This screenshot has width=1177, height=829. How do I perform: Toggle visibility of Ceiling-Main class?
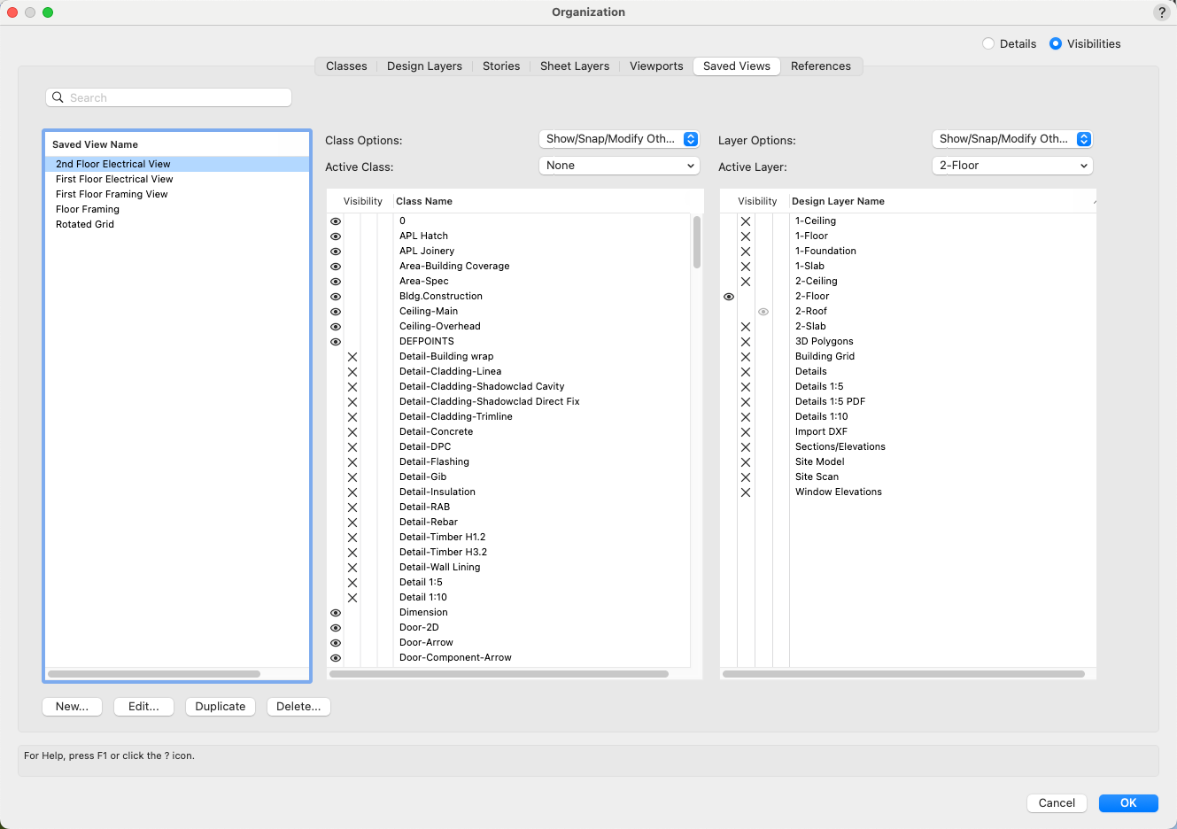point(336,312)
